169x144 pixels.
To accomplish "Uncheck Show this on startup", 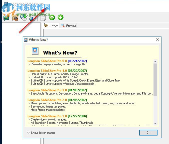I will [x=28, y=132].
